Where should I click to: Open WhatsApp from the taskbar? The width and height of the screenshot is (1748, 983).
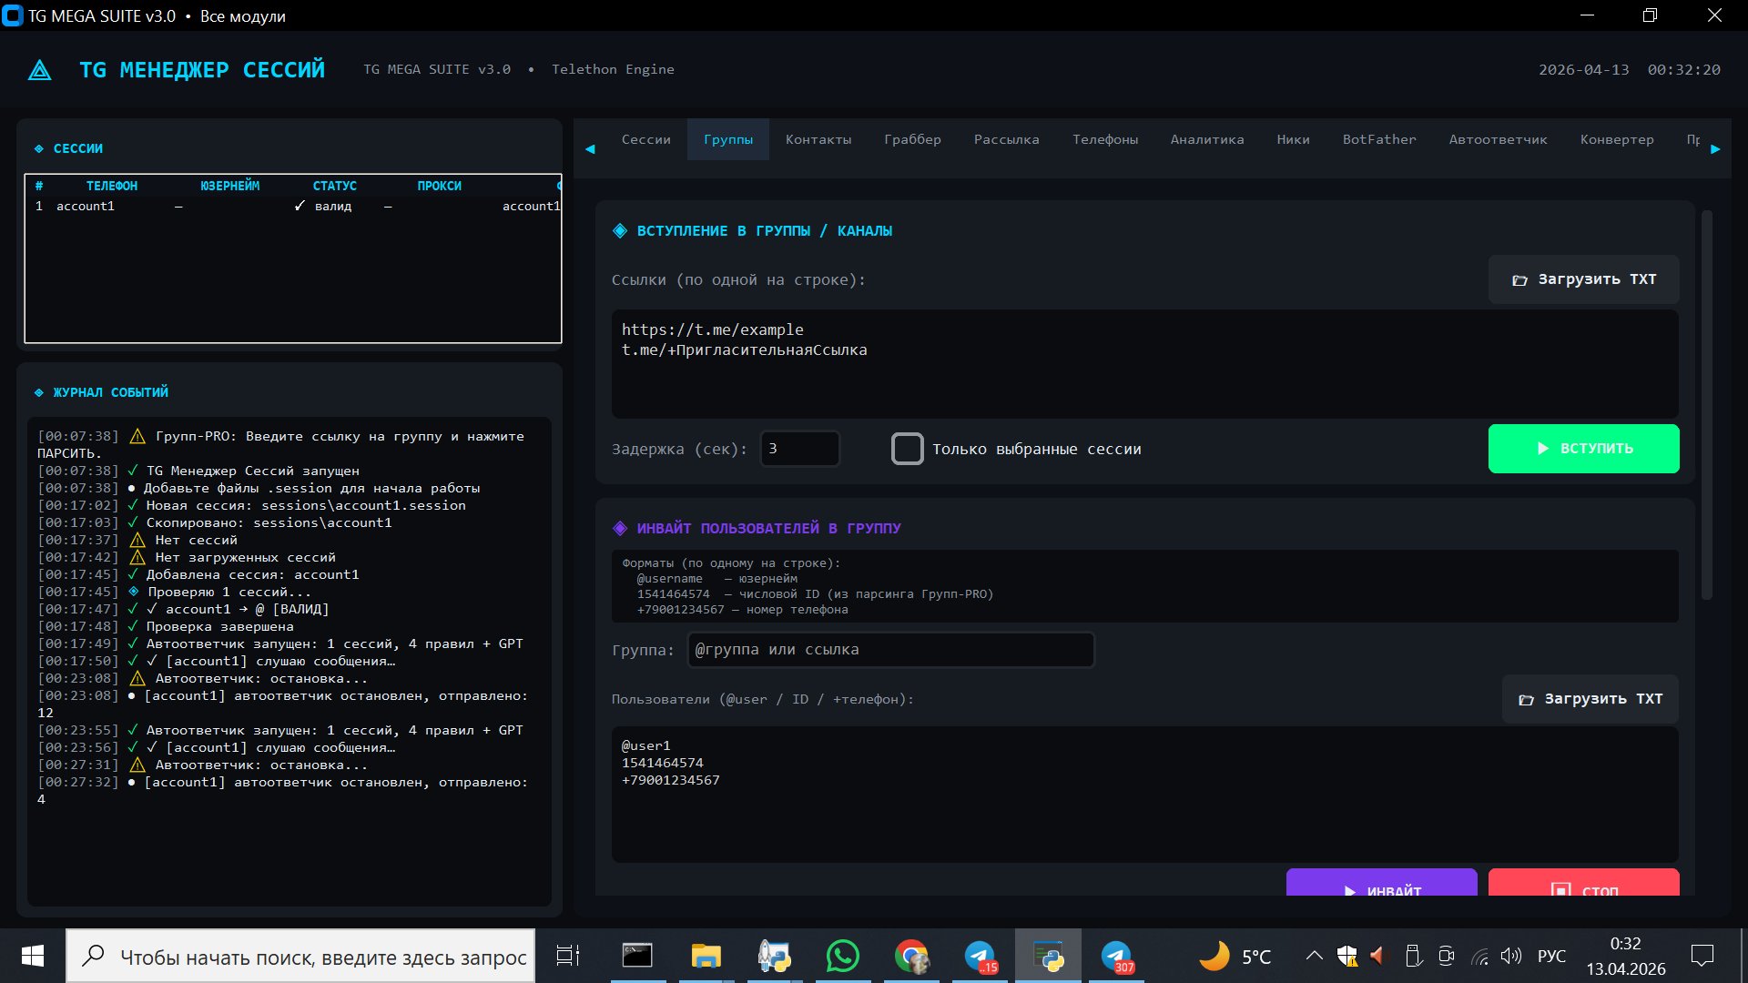842,957
